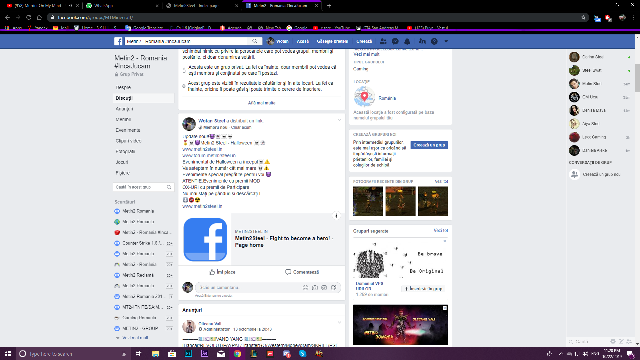Open Photoshop from the taskbar
Viewport: 640px width, 360px height.
pyautogui.click(x=188, y=353)
